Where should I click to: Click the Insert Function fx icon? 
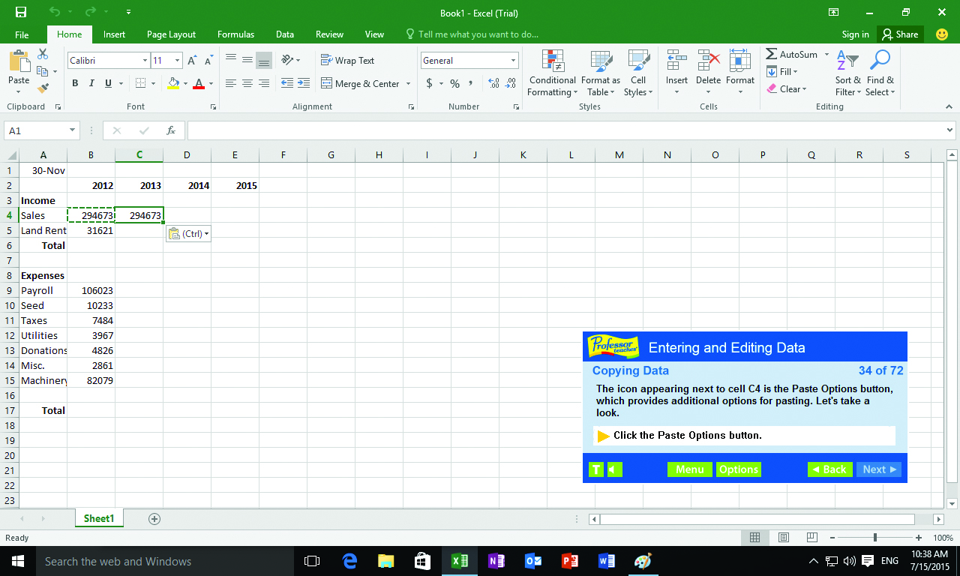click(x=171, y=130)
